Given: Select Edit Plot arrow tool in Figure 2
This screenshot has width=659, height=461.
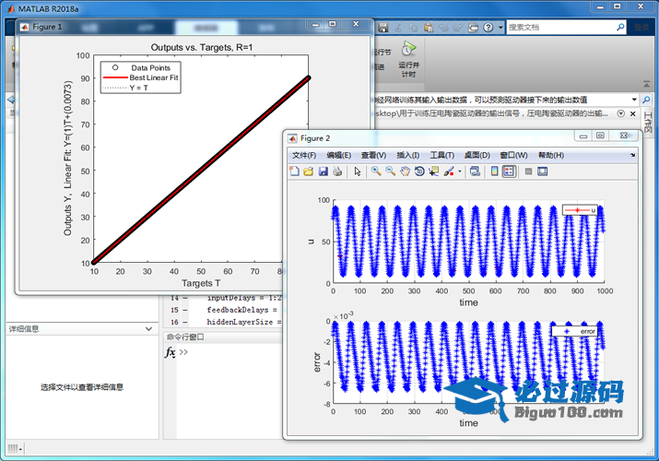Looking at the screenshot, I should click(358, 171).
